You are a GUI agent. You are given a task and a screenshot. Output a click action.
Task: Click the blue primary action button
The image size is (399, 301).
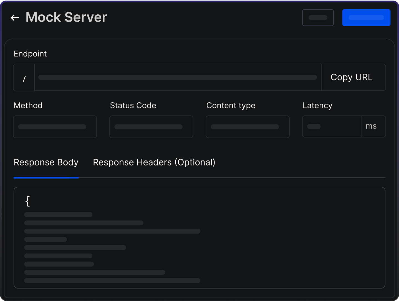366,17
